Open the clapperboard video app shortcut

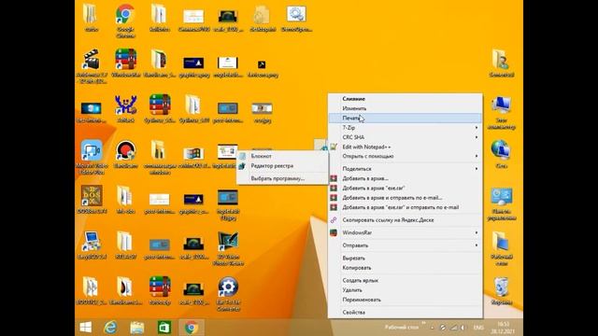click(92, 61)
